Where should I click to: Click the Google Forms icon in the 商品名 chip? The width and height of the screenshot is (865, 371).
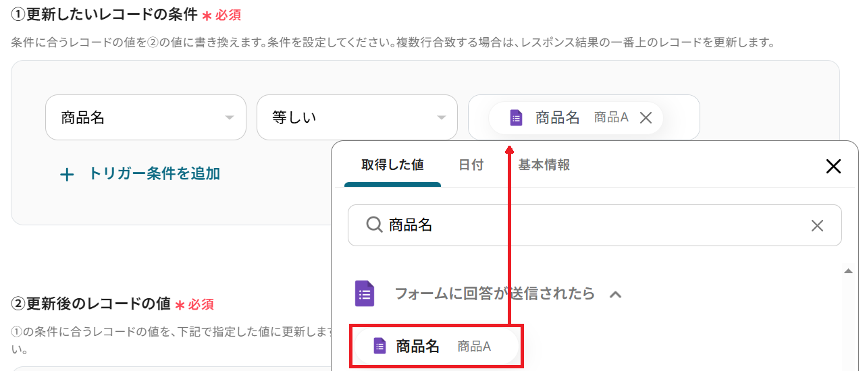point(516,118)
